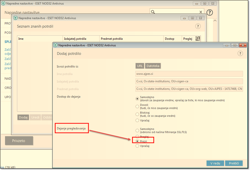Minimize the Dodaj potrdilo dialog window
This screenshot has height=170, width=250.
click(x=226, y=46)
